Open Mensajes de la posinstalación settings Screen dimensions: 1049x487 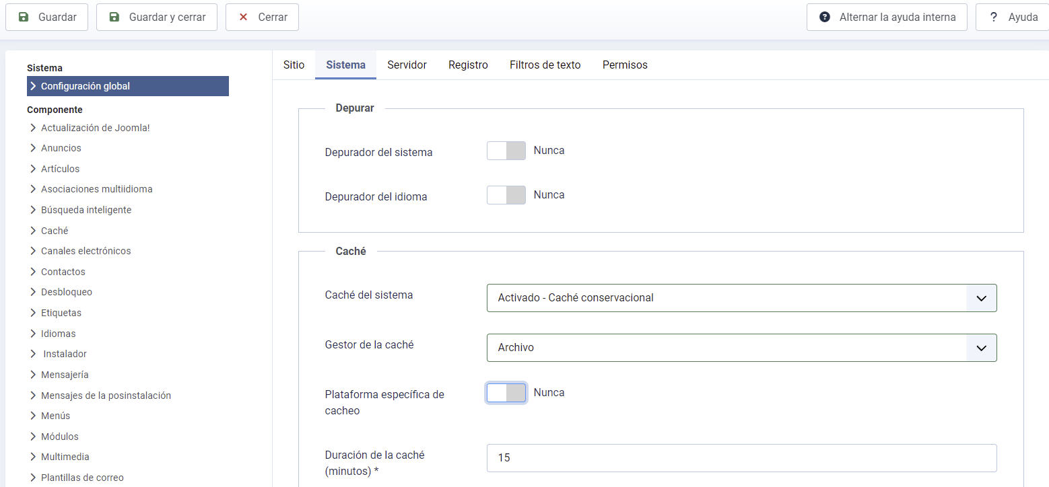pos(106,396)
